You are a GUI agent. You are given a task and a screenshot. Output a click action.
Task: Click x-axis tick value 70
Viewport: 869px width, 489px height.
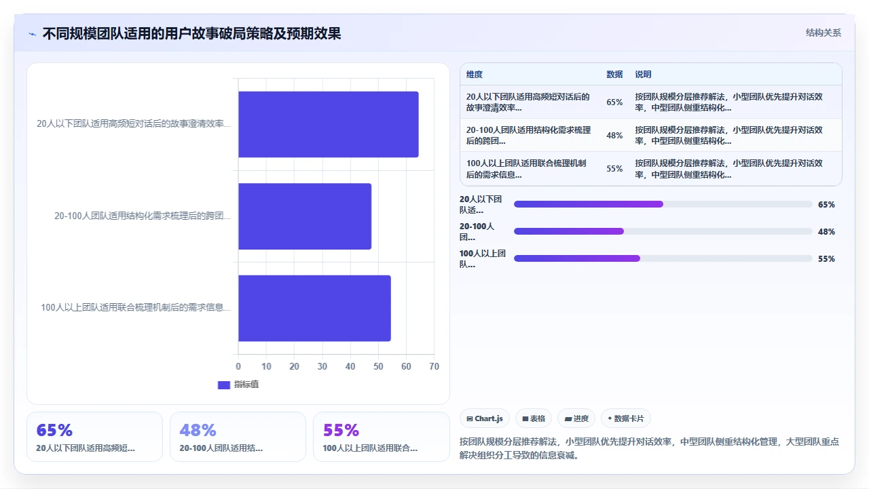(434, 366)
